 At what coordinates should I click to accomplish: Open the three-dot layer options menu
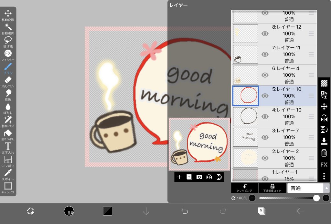point(324,176)
